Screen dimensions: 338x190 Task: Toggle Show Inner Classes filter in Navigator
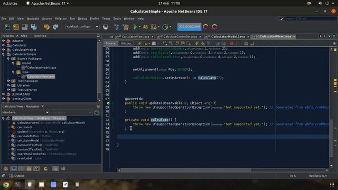tap(36, 168)
